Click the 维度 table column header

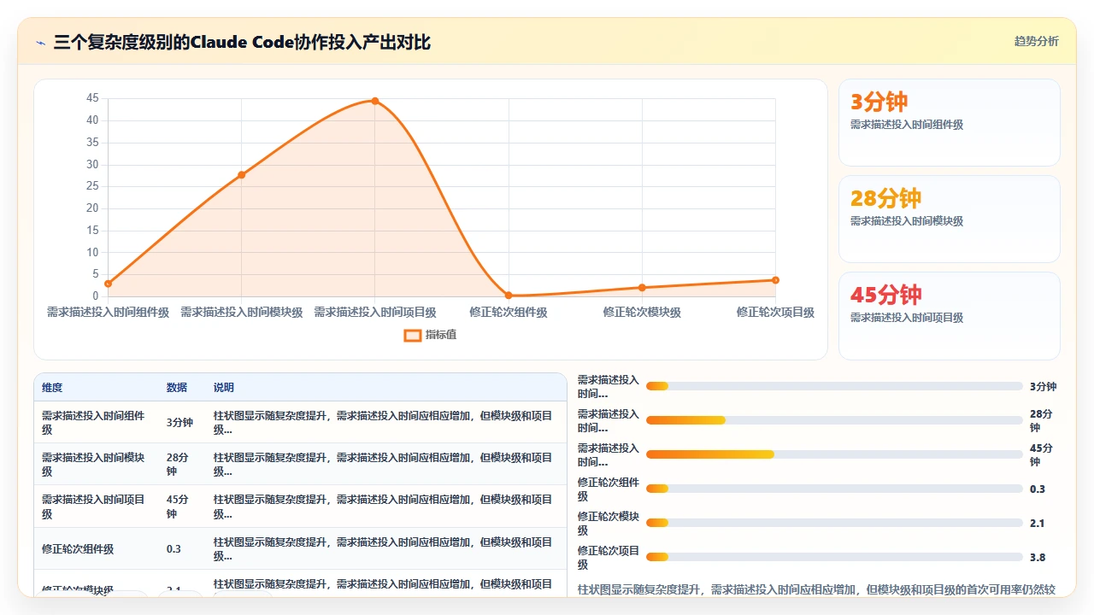tap(52, 388)
